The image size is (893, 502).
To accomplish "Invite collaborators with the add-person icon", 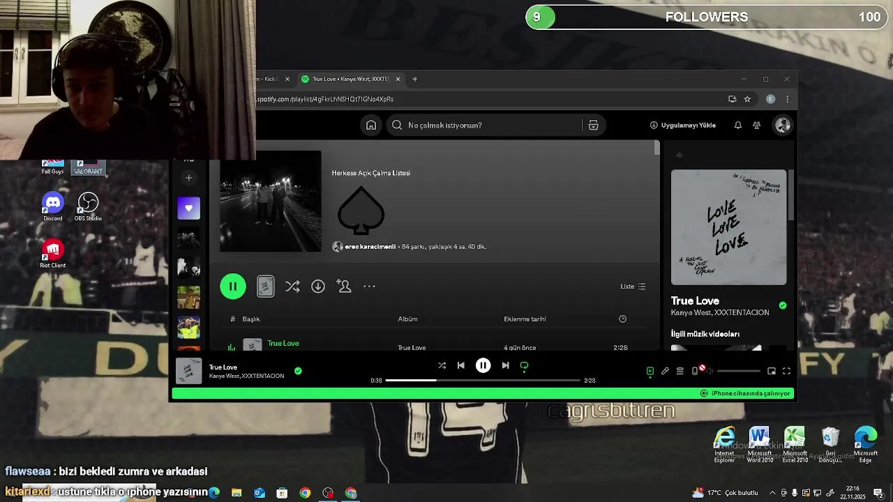I will 344,287.
